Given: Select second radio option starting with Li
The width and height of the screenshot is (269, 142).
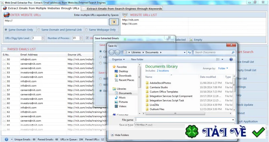Looking at the screenshot, I should (101, 57).
